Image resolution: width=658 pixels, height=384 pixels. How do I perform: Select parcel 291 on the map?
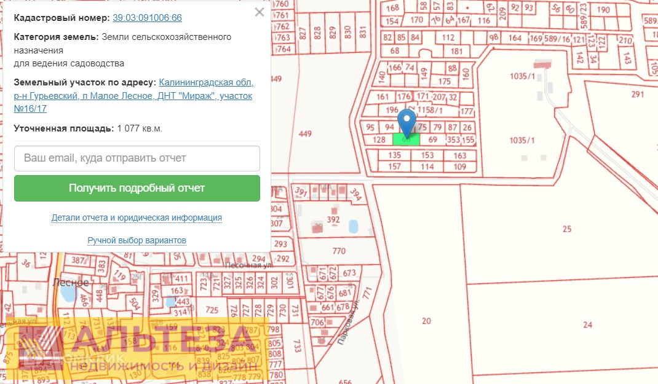coord(638,95)
